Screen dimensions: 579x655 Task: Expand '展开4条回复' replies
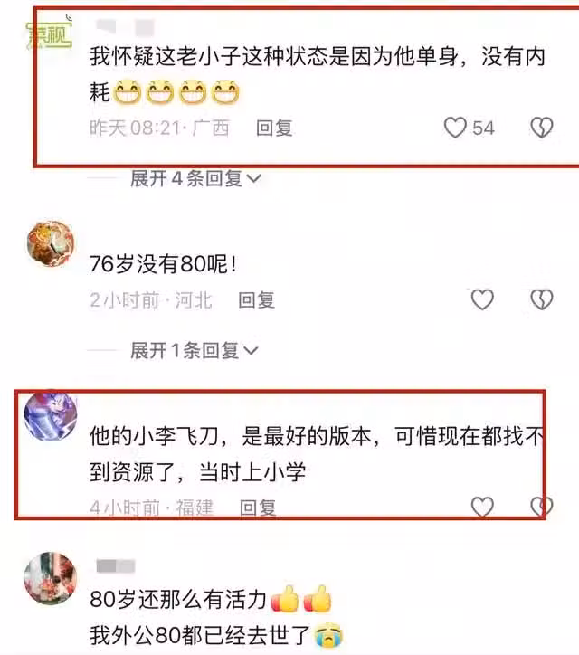coord(195,179)
